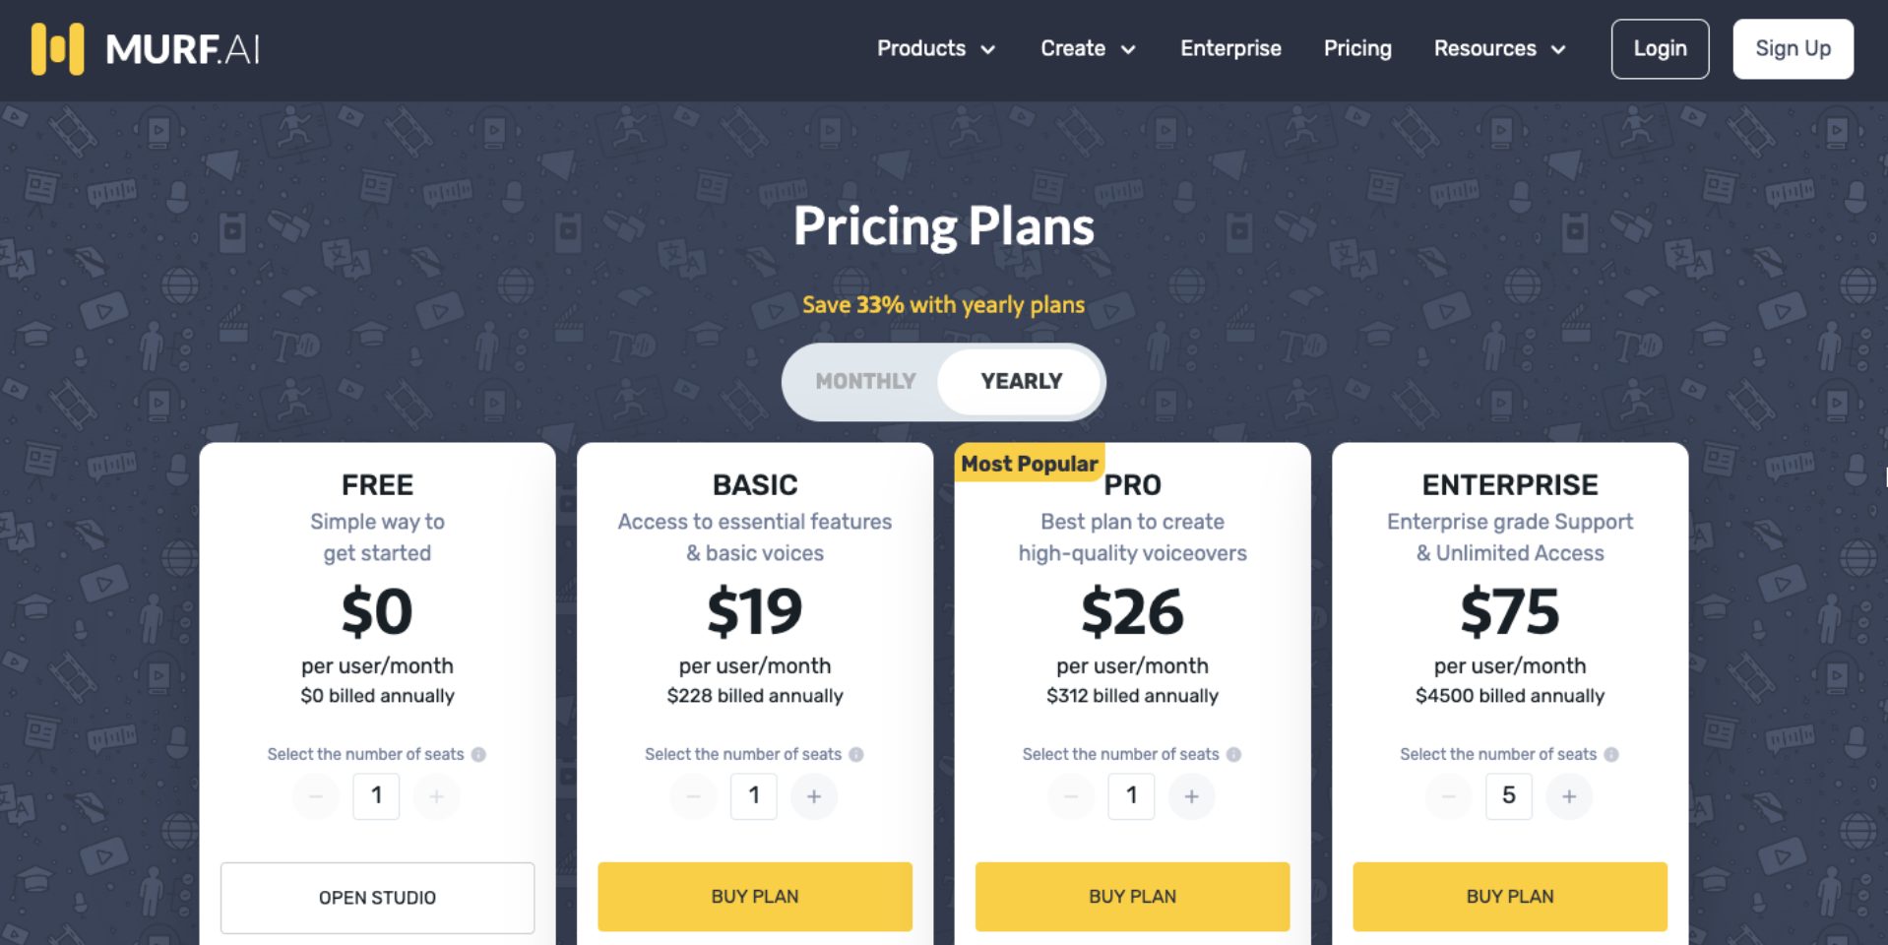Click the info icon beside Enterprise plan seats
This screenshot has width=1888, height=945.
point(1611,754)
